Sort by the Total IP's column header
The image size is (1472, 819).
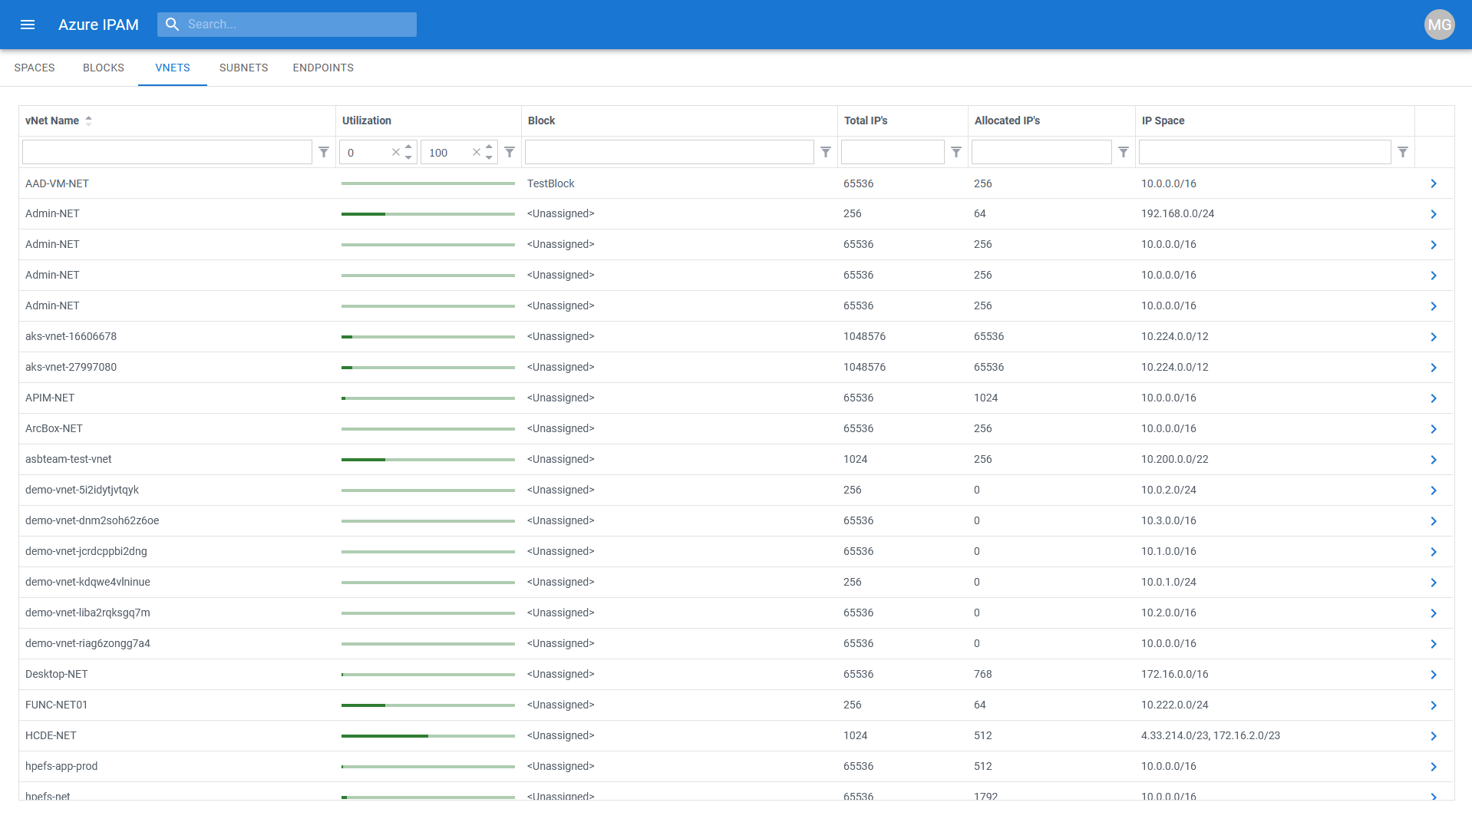click(x=866, y=121)
